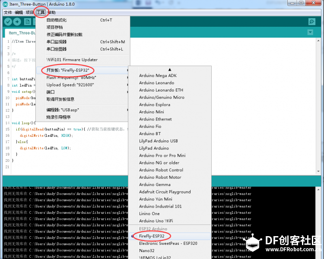Image resolution: width=324 pixels, height=259 pixels.
Task: Click the Upload arrow toolbar button
Action: click(x=17, y=22)
